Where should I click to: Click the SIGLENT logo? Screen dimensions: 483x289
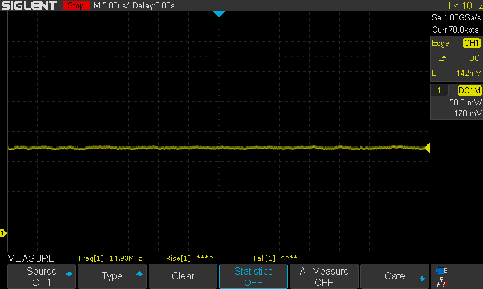(29, 5)
